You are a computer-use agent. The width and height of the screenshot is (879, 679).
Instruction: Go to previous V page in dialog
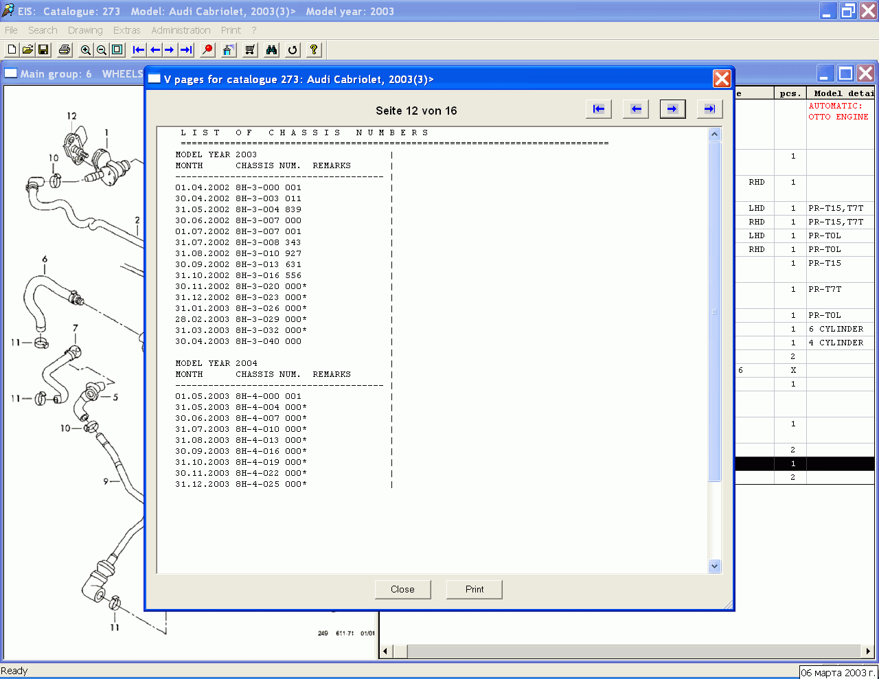[636, 108]
